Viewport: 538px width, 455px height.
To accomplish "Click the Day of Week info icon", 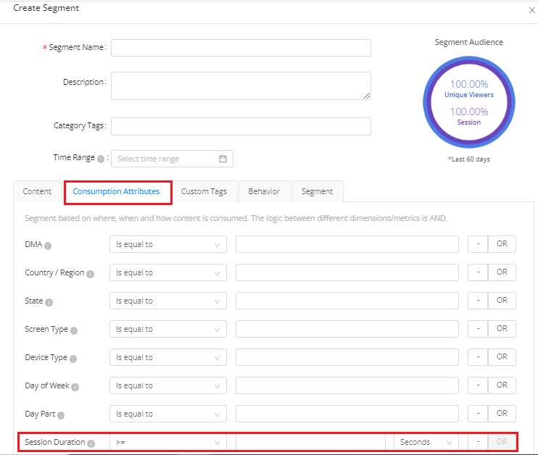I will pyautogui.click(x=75, y=387).
